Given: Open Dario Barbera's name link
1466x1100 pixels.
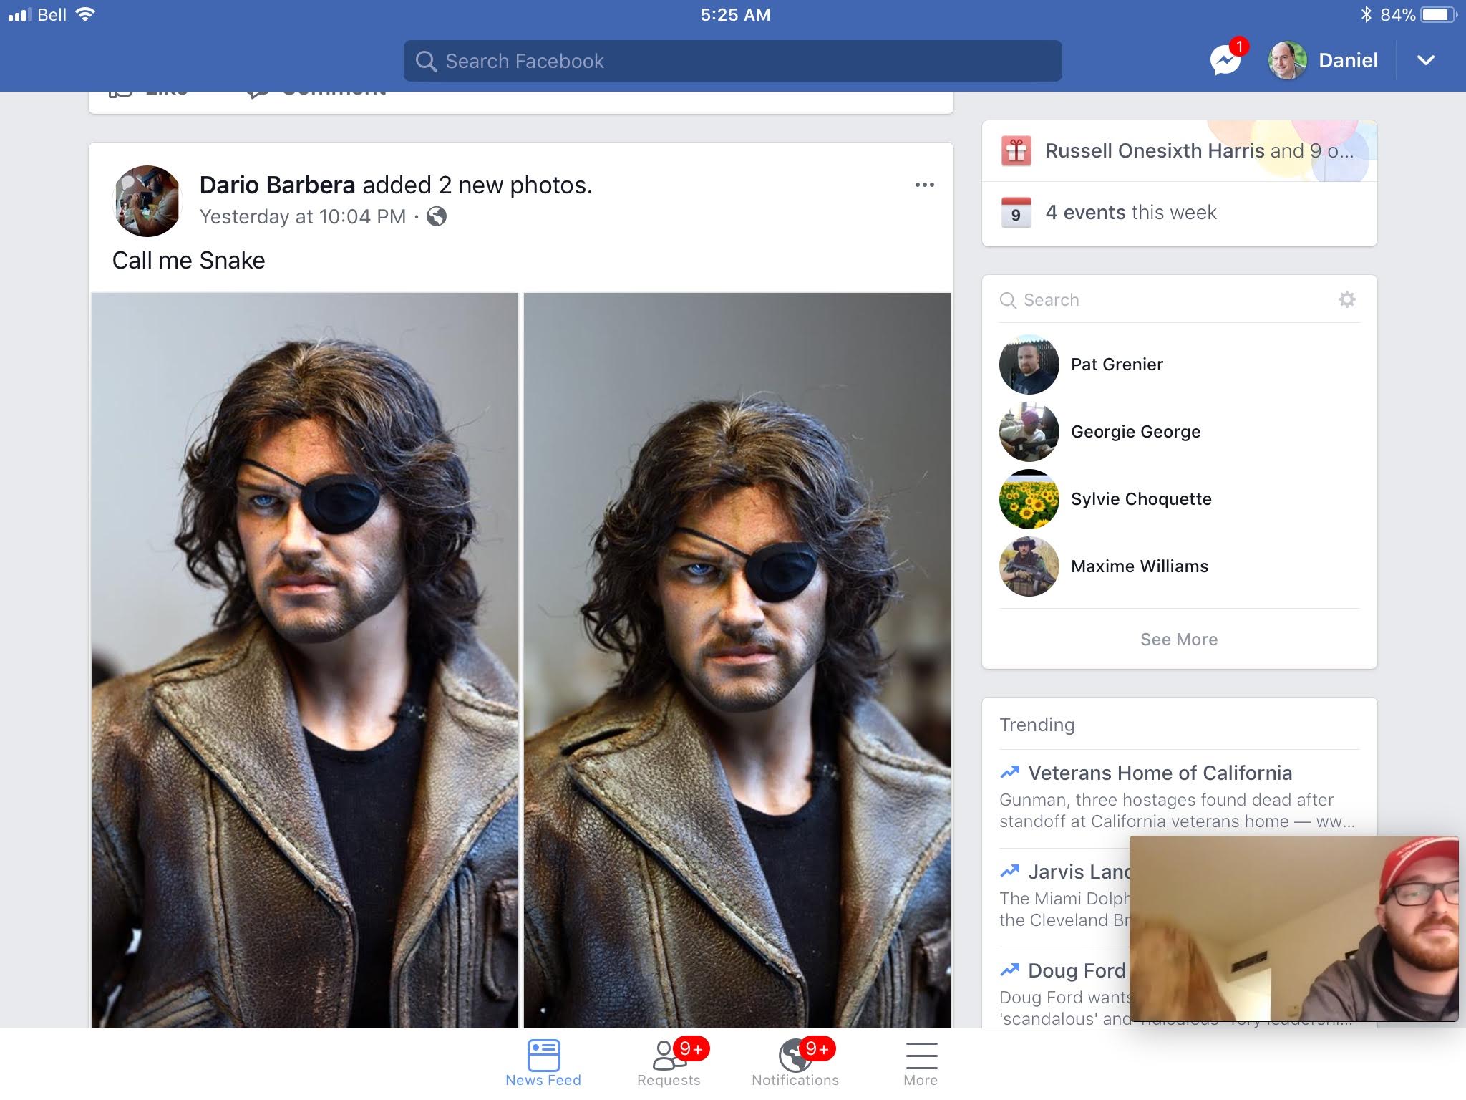Looking at the screenshot, I should coord(277,185).
